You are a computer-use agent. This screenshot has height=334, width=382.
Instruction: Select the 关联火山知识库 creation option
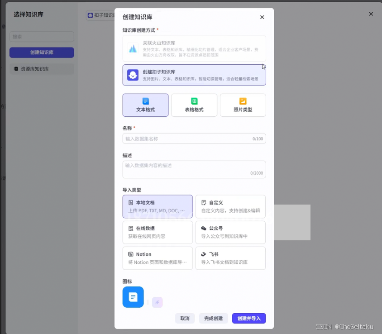(x=194, y=48)
